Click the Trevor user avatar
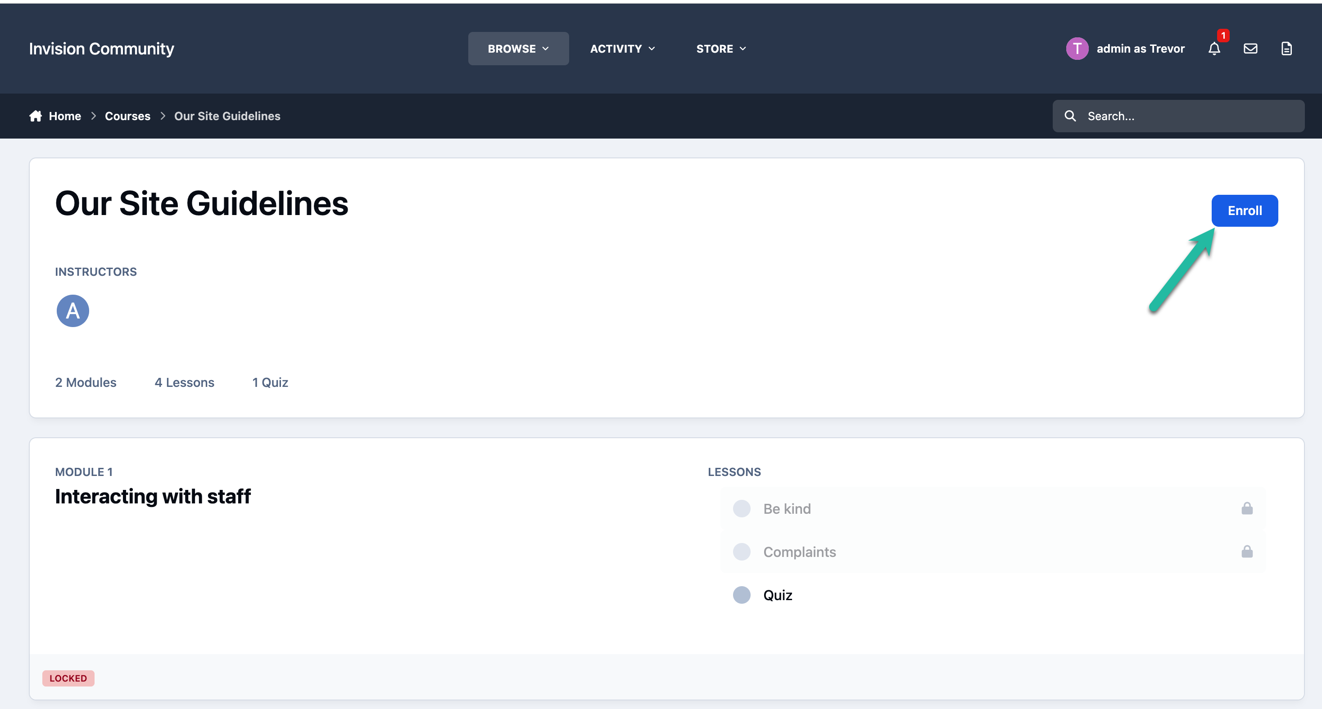This screenshot has width=1322, height=709. [x=1077, y=49]
